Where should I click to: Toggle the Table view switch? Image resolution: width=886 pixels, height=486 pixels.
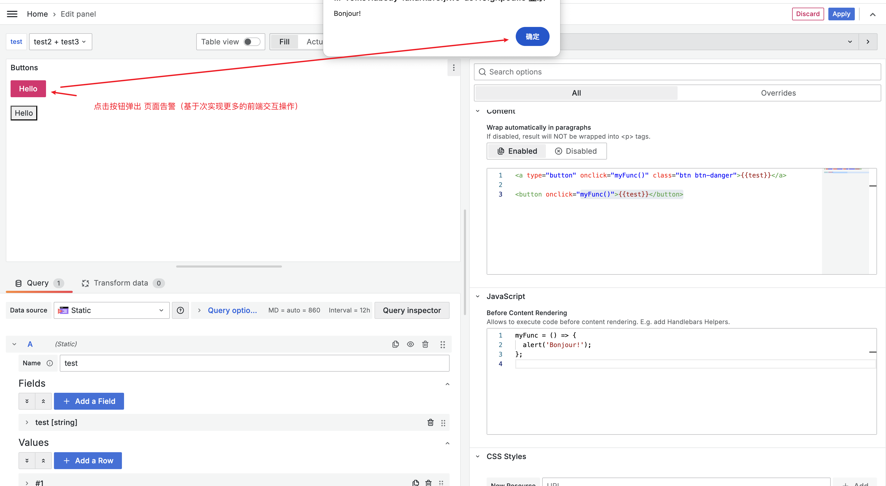(252, 42)
